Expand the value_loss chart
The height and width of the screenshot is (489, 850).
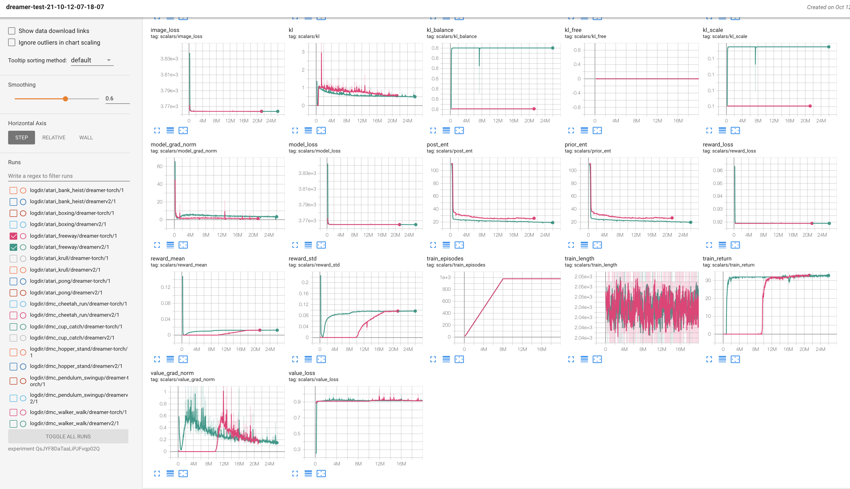click(295, 473)
